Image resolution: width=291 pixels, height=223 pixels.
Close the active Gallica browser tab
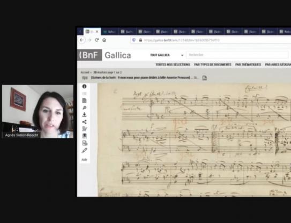97,32
